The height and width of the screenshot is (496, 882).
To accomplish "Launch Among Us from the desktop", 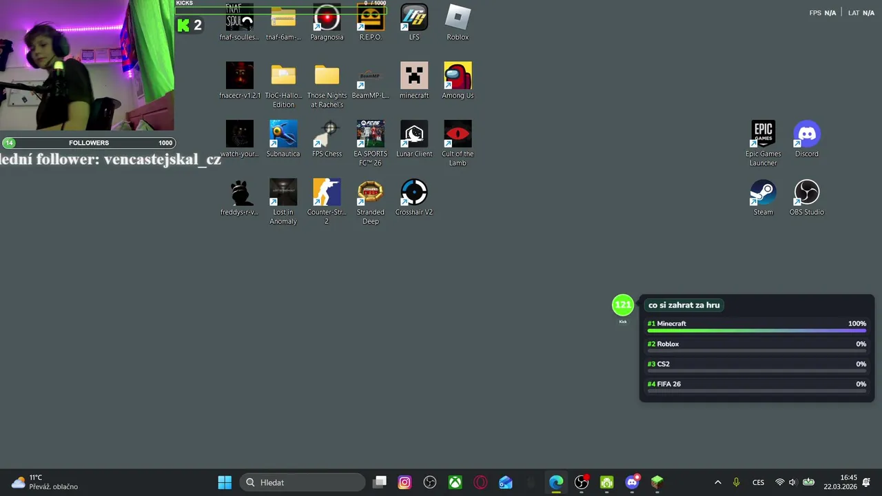I will click(x=458, y=81).
